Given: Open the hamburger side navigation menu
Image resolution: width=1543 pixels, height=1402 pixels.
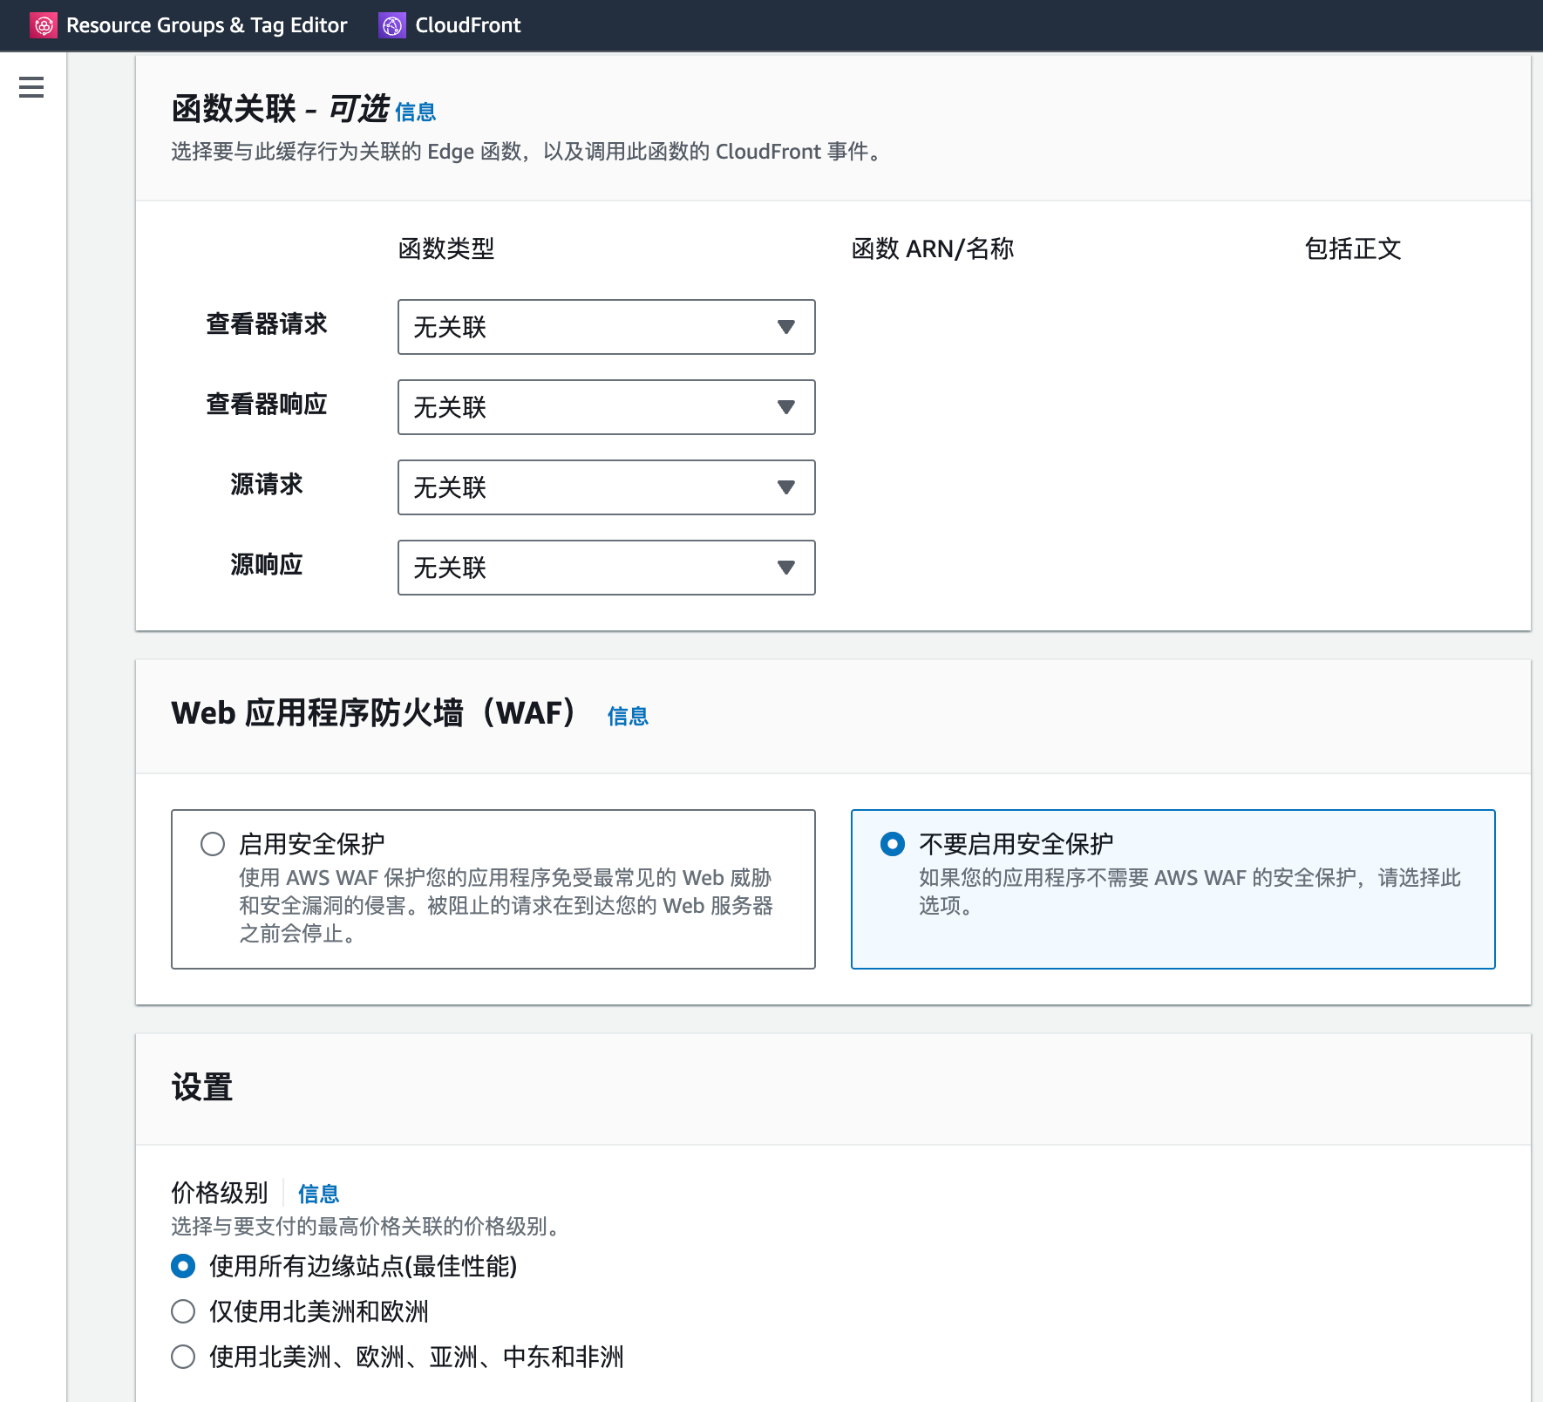Looking at the screenshot, I should (31, 87).
